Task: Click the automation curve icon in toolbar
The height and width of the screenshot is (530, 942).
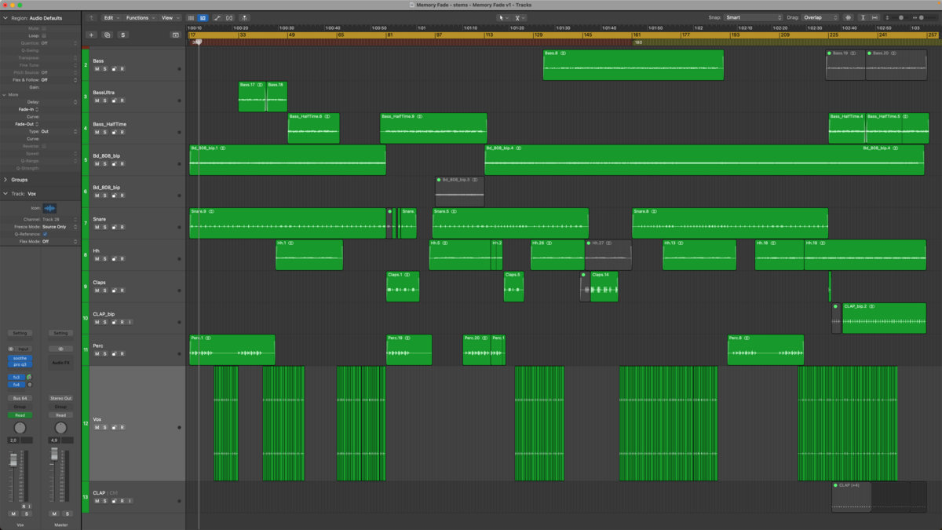Action: pos(217,17)
